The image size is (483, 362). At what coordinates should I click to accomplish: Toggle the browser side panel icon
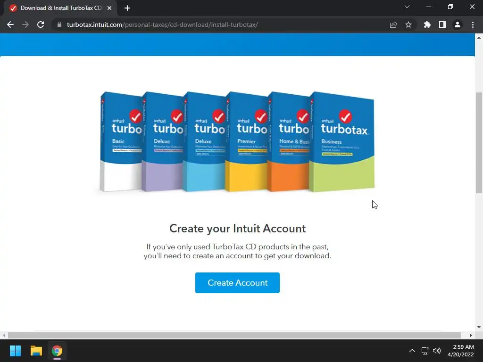coord(442,25)
